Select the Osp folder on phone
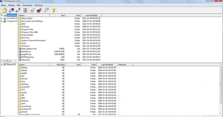Image resolution: width=223 pixels, height=117 pixels. coord(23,81)
